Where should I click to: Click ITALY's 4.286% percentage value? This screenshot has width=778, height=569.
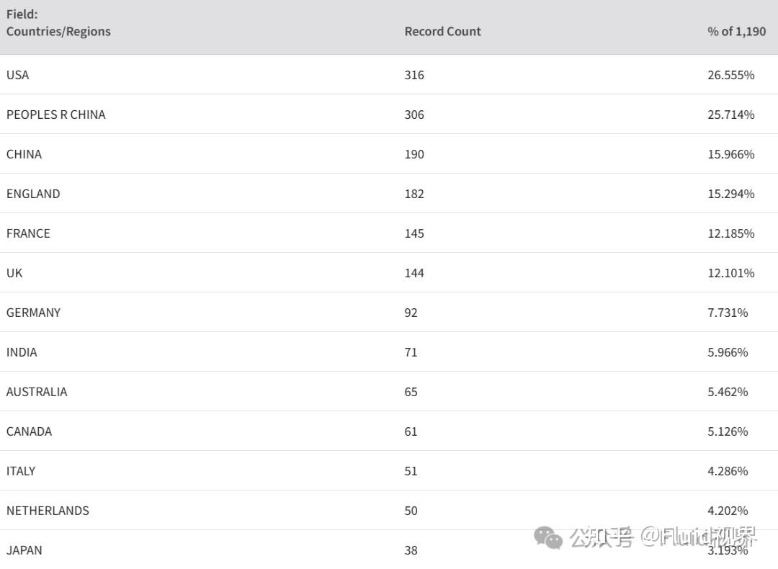point(728,471)
